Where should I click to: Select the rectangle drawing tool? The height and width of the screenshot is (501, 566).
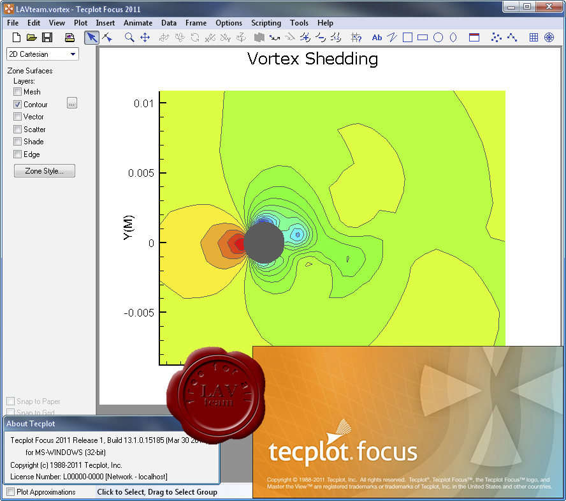(x=423, y=37)
